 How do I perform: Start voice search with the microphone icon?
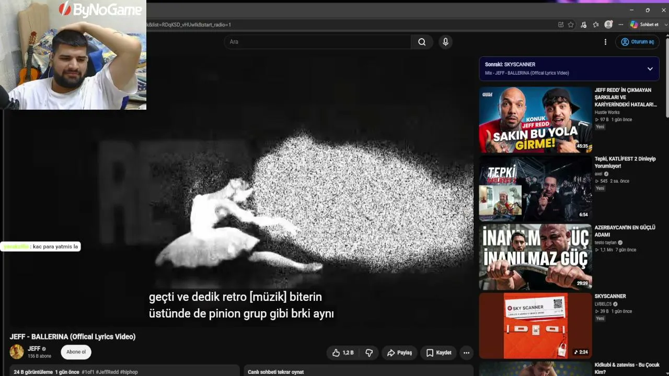click(x=445, y=42)
